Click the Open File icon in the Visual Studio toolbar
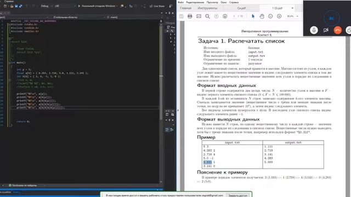The width and height of the screenshot is (351, 197). [x=12, y=6]
